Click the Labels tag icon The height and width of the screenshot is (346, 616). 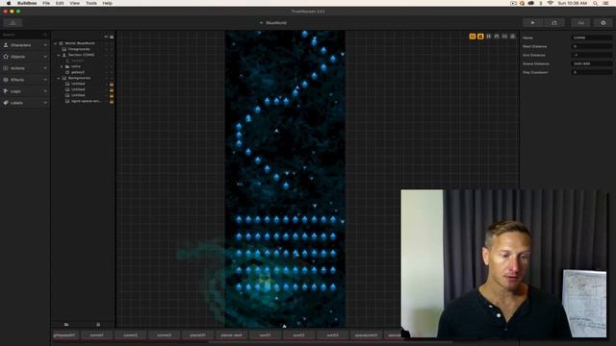click(6, 103)
